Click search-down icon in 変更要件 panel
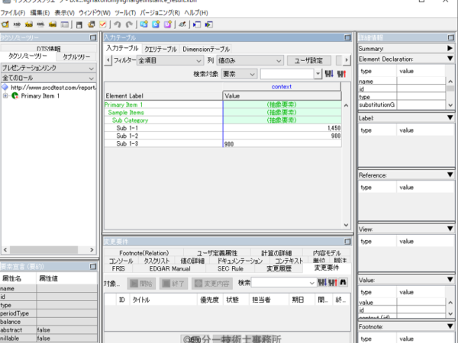458x343 pixels. 322,282
